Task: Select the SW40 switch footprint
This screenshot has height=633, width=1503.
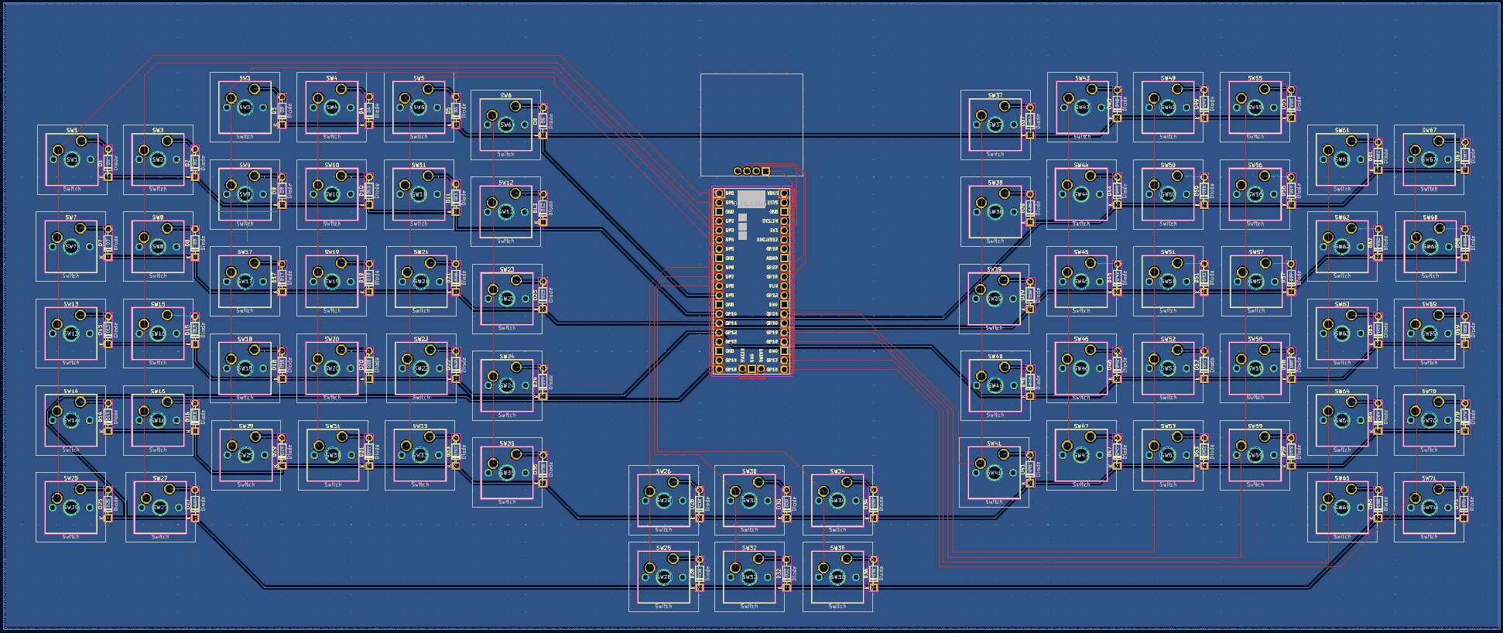Action: tap(995, 385)
